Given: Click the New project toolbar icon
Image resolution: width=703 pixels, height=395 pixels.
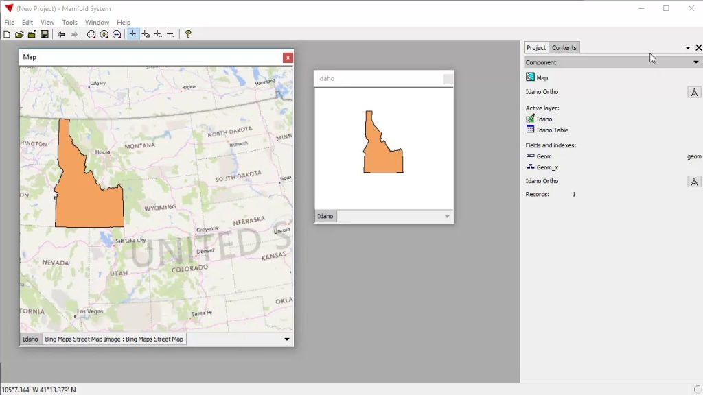Looking at the screenshot, I should coord(7,34).
